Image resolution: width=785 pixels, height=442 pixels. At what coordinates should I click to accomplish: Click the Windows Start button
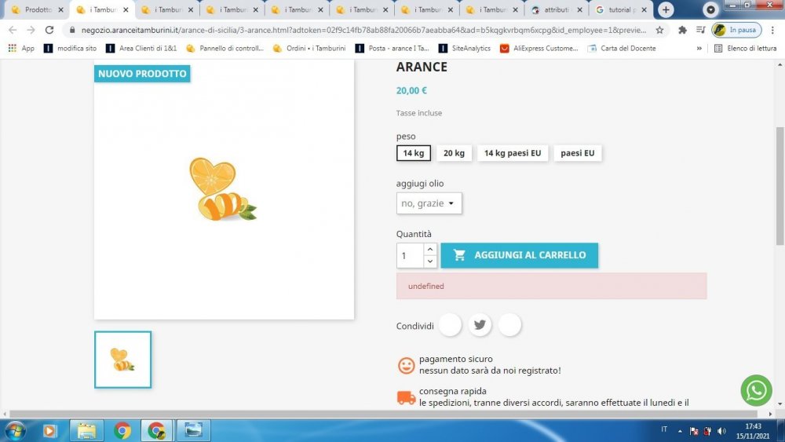pyautogui.click(x=14, y=431)
